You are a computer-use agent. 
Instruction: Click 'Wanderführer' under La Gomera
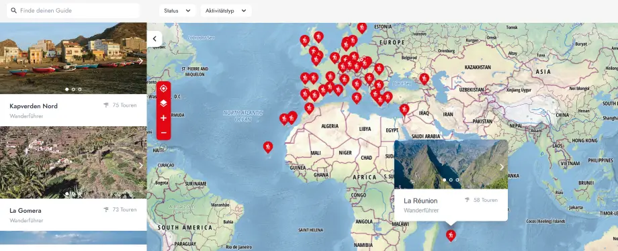[x=26, y=221]
